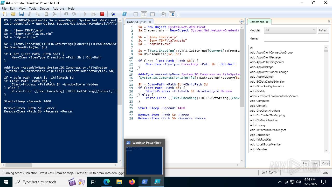
Task: Select Add-LocalGroupMember in the commands list
Action: coord(266,144)
